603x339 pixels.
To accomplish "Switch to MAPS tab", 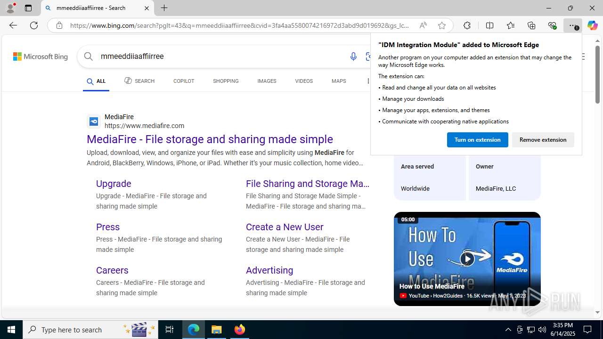I will (x=339, y=81).
